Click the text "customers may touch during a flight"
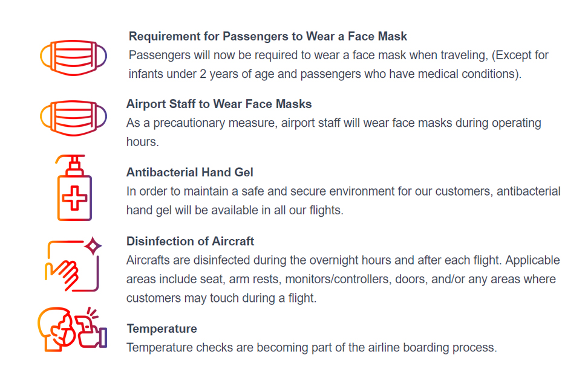 [x=221, y=298]
